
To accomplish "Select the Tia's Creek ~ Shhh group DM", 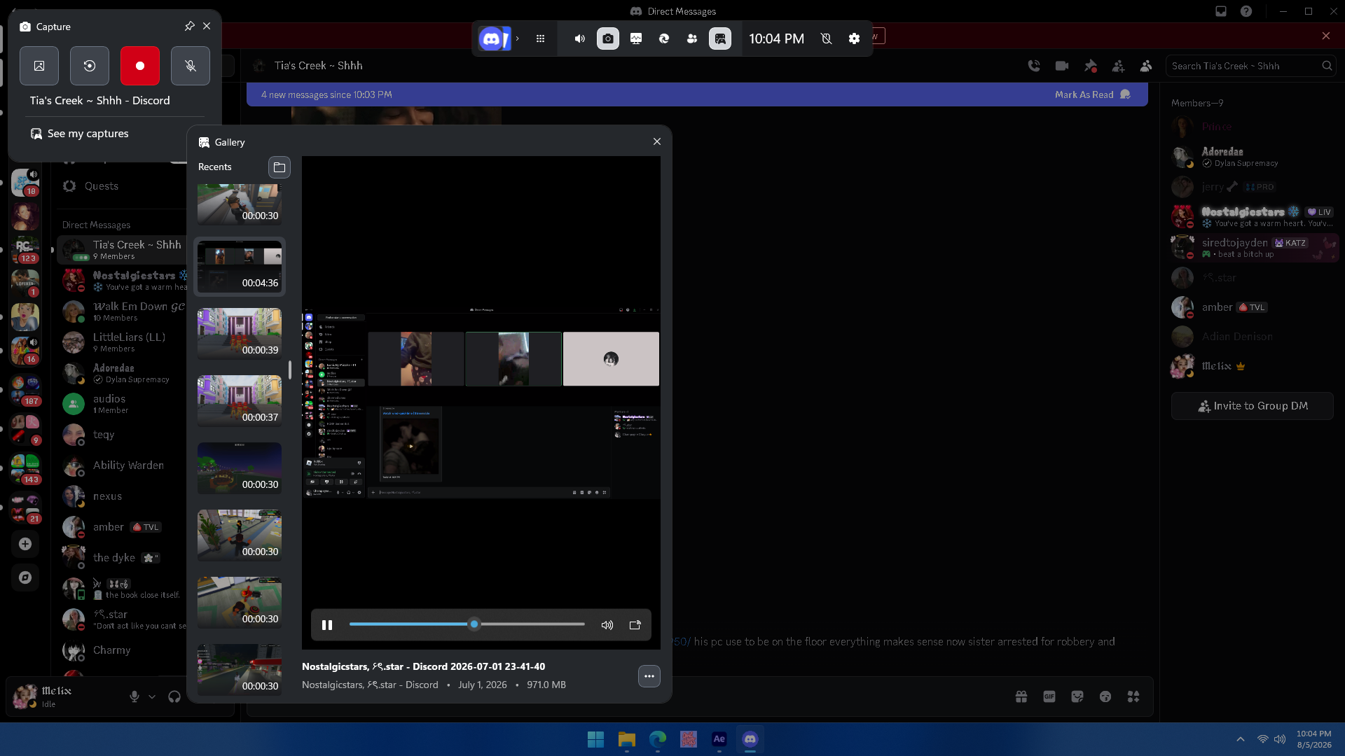I will [x=122, y=249].
